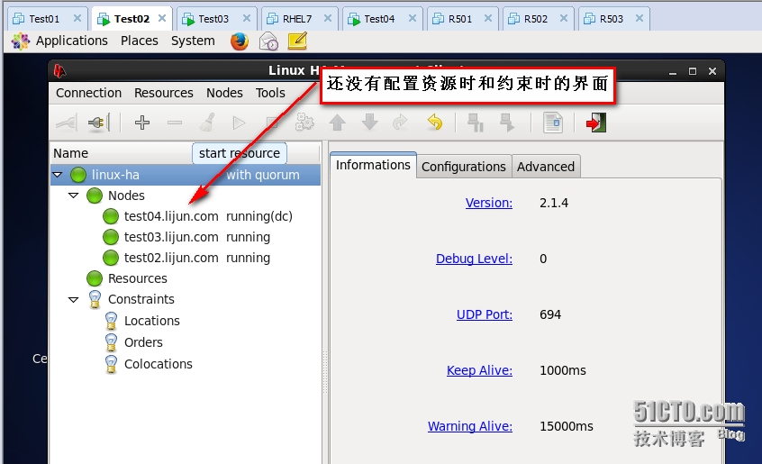Viewport: 762px width, 464px height.
Task: Switch to the Configurations tab
Action: pos(464,167)
